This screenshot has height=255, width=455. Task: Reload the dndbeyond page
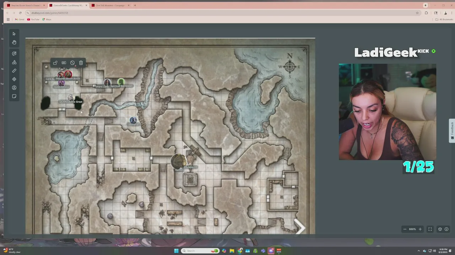click(x=20, y=13)
